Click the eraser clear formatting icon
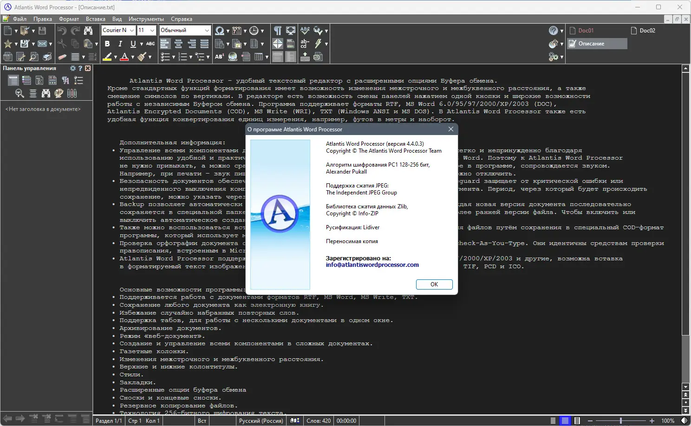The width and height of the screenshot is (691, 426). (62, 57)
